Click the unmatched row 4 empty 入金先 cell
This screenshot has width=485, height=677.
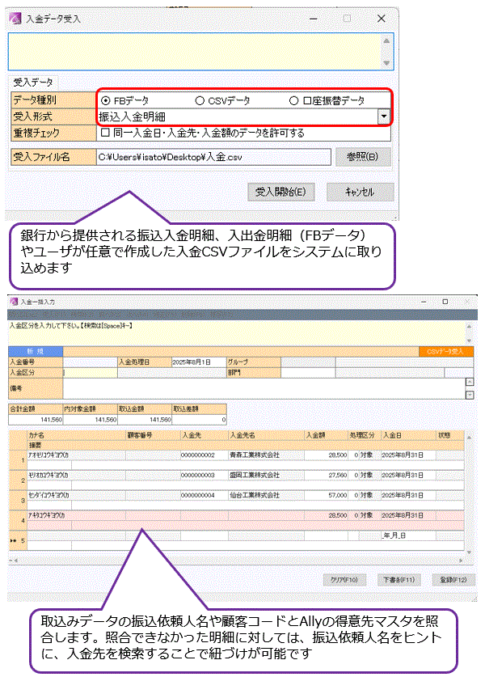coord(204,515)
